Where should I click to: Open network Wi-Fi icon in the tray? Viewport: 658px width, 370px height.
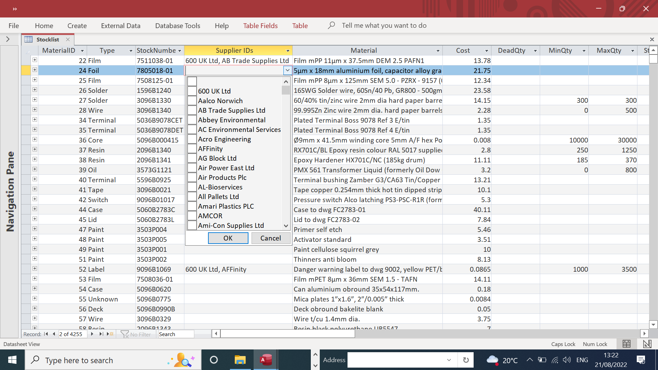click(x=555, y=360)
